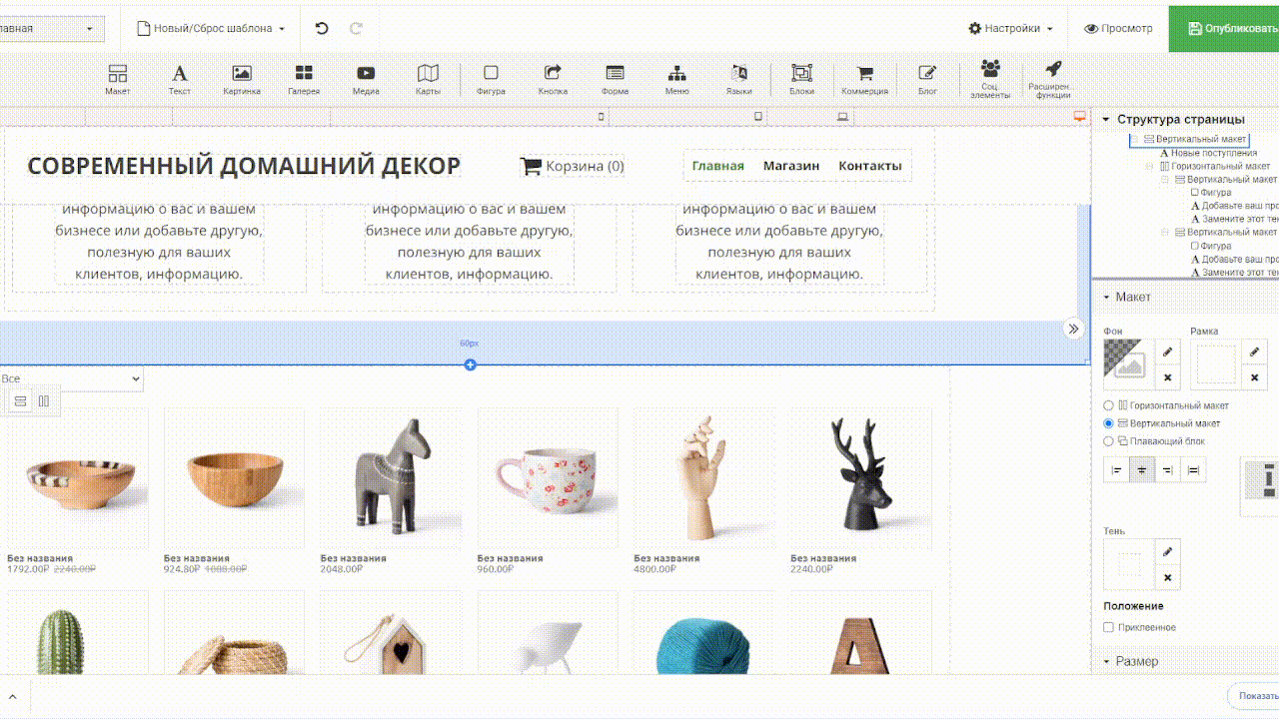Select the Коммерция cart tool
The height and width of the screenshot is (719, 1279).
864,79
